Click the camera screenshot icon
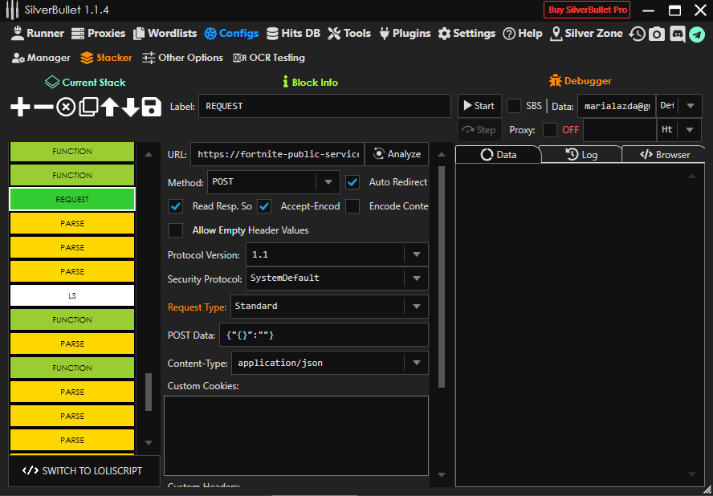Screen dimensions: 713x496 657,34
